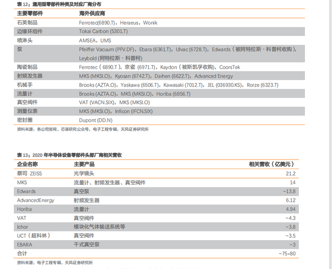Click the ~3.8 revenue value
The width and height of the screenshot is (332, 269).
coord(290,227)
